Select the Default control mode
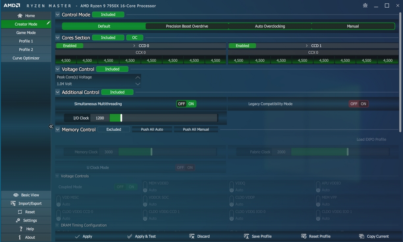This screenshot has width=403, height=242. click(x=104, y=26)
